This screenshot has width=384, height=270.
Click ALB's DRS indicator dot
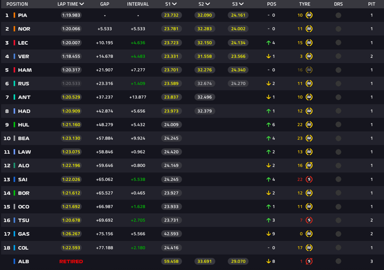click(338, 261)
